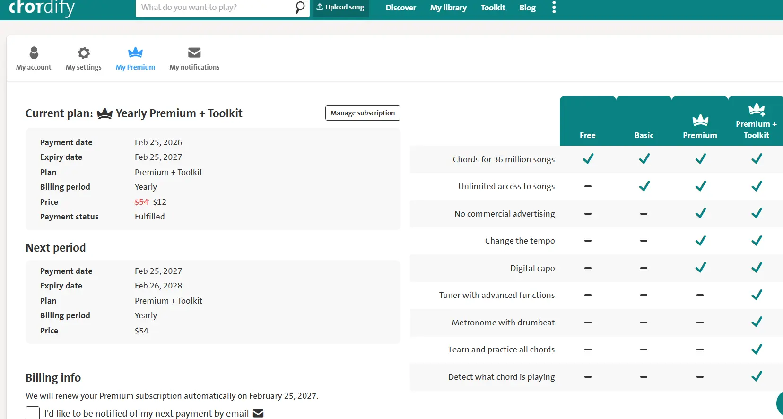Screen dimensions: 783x419
Task: Click the My settings gear icon
Action: pos(84,52)
